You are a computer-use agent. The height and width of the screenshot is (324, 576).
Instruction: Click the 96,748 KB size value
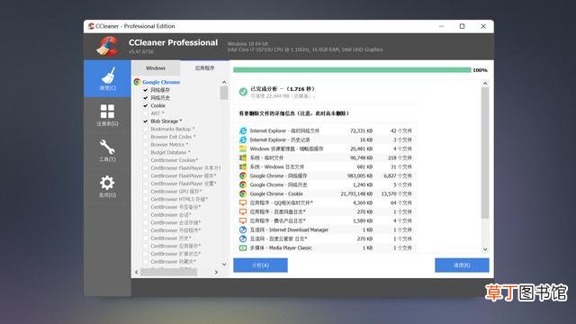(x=361, y=158)
